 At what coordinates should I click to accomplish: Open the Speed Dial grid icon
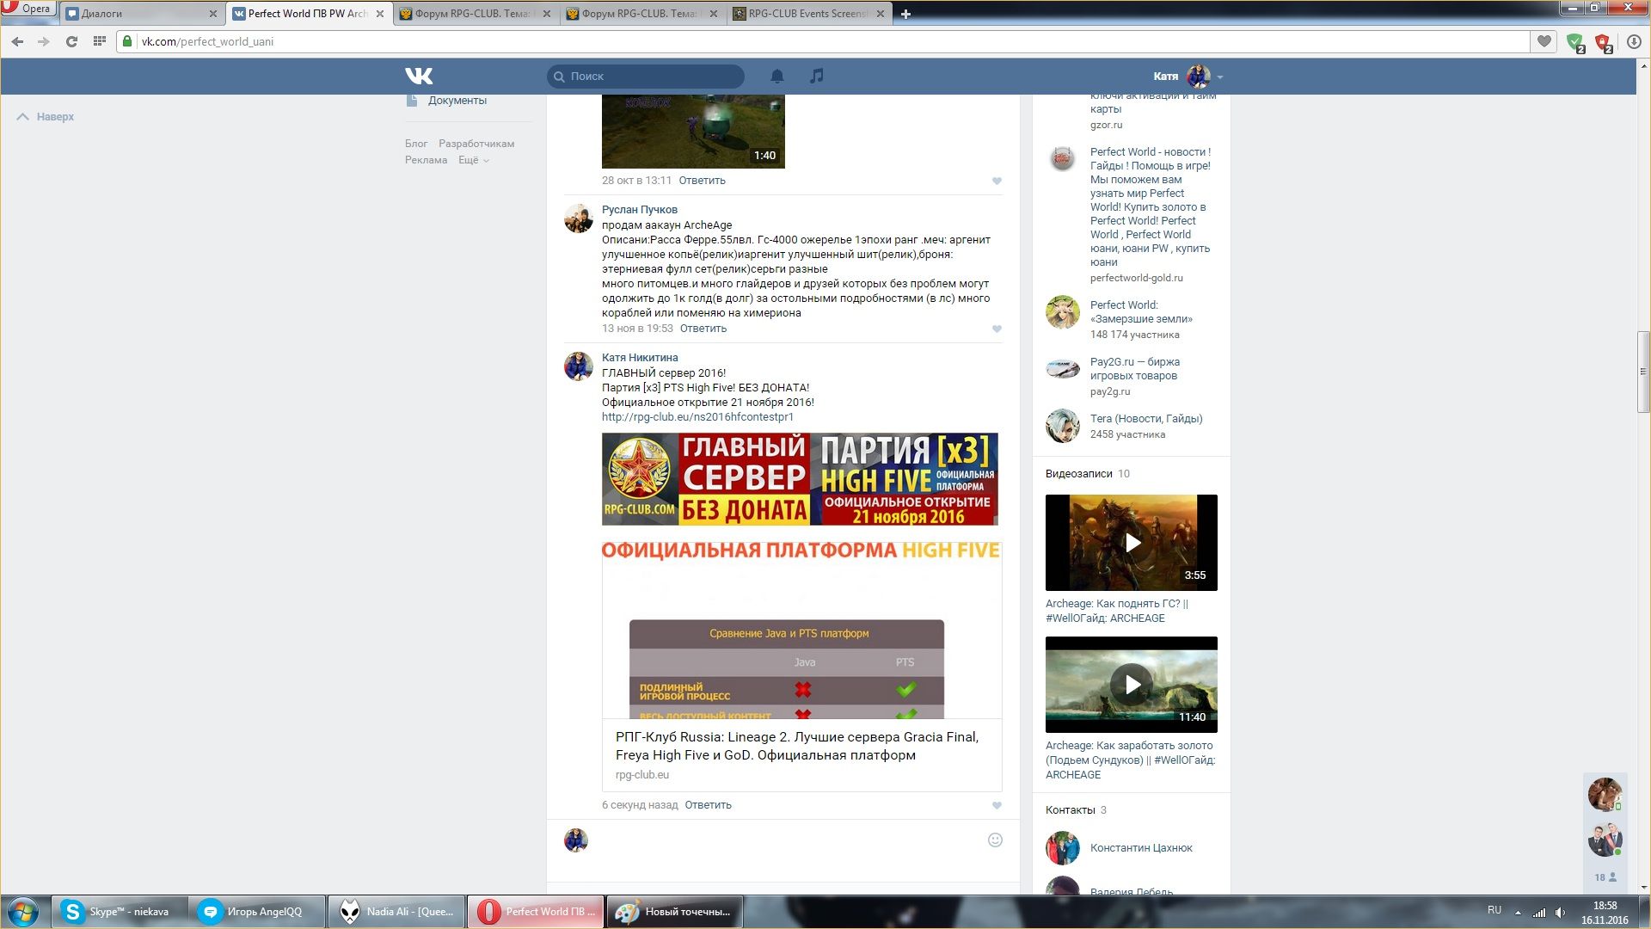99,41
